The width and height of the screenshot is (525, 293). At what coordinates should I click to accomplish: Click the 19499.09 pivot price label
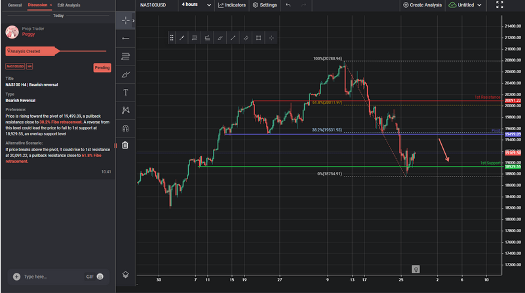coord(513,134)
